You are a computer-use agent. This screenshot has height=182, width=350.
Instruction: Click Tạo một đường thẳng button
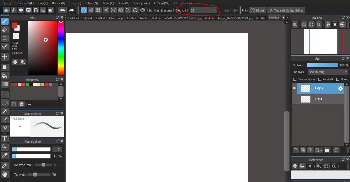pyautogui.click(x=286, y=10)
